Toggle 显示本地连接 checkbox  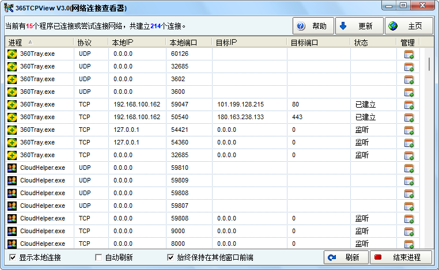tap(13, 257)
